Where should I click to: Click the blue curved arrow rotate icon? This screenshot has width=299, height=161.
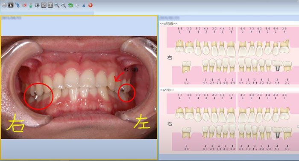pos(18,5)
